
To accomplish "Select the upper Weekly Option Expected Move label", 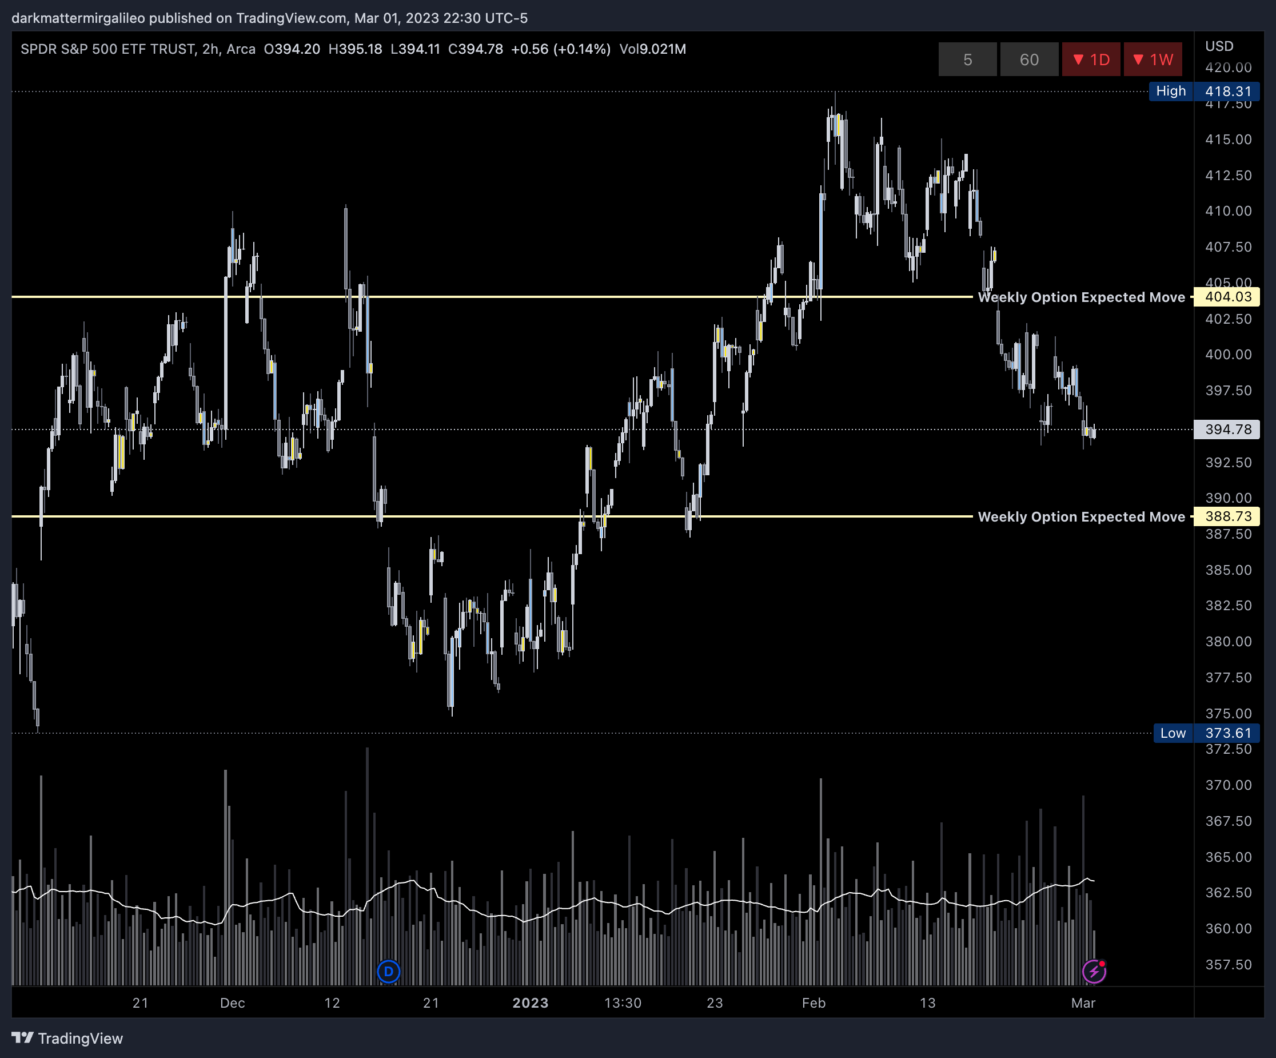I will tap(1081, 297).
